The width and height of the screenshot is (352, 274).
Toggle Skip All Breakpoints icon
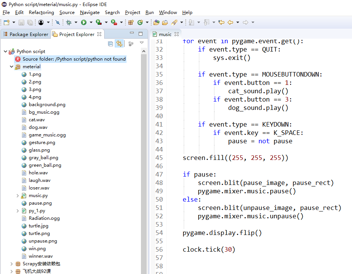point(58,23)
